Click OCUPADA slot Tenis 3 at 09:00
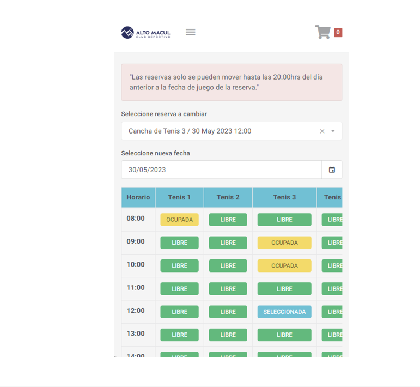The height and width of the screenshot is (387, 420). pos(284,243)
